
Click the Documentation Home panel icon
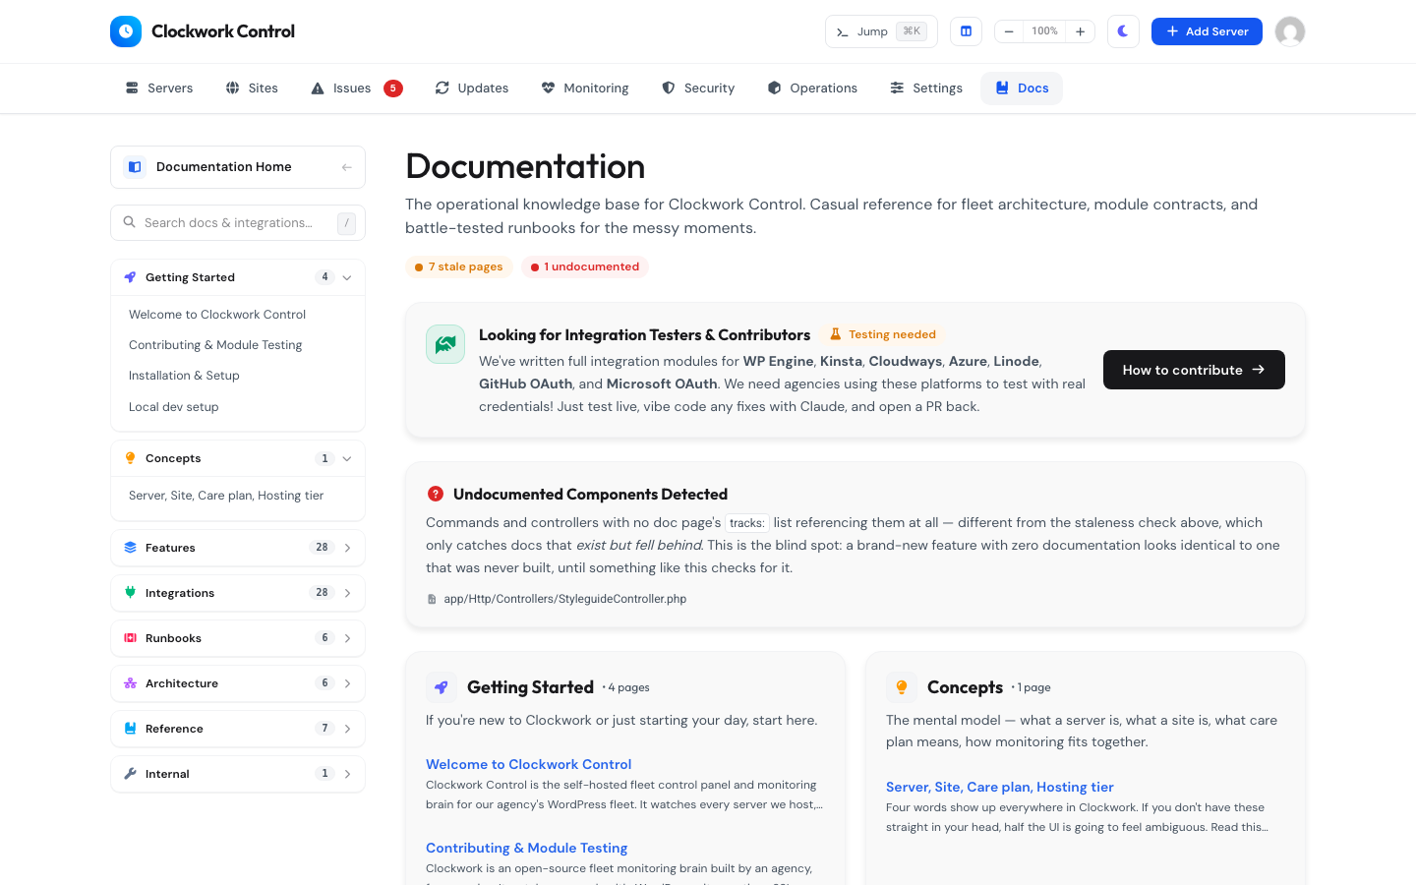pyautogui.click(x=135, y=167)
